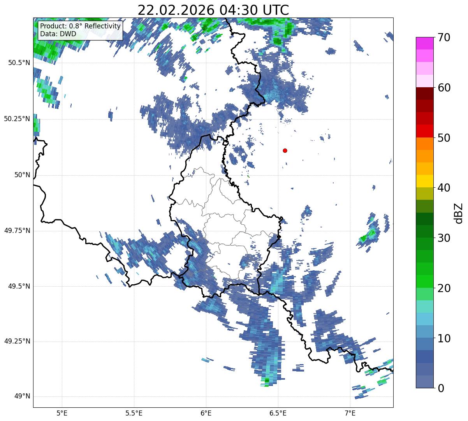
Task: Click the '6.5°E' longitude label
Action: pos(278,413)
